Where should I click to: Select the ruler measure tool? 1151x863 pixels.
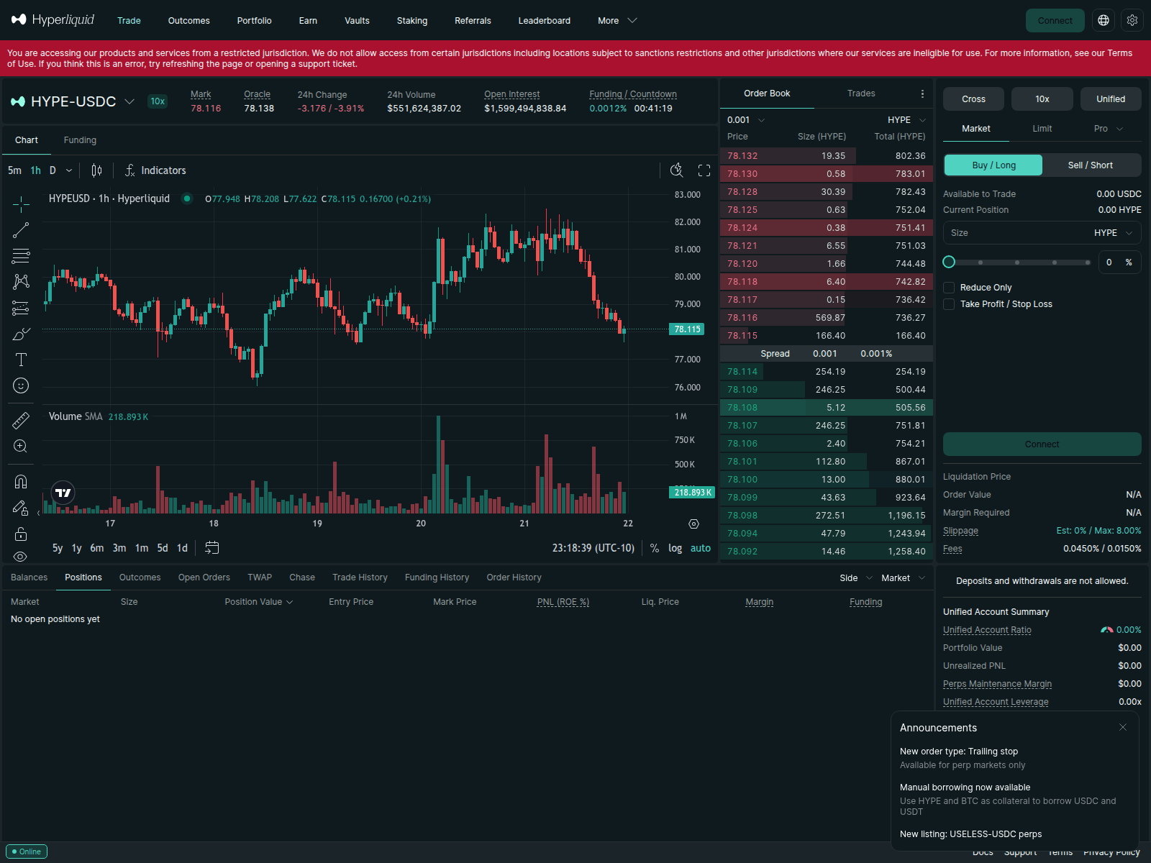tap(21, 420)
